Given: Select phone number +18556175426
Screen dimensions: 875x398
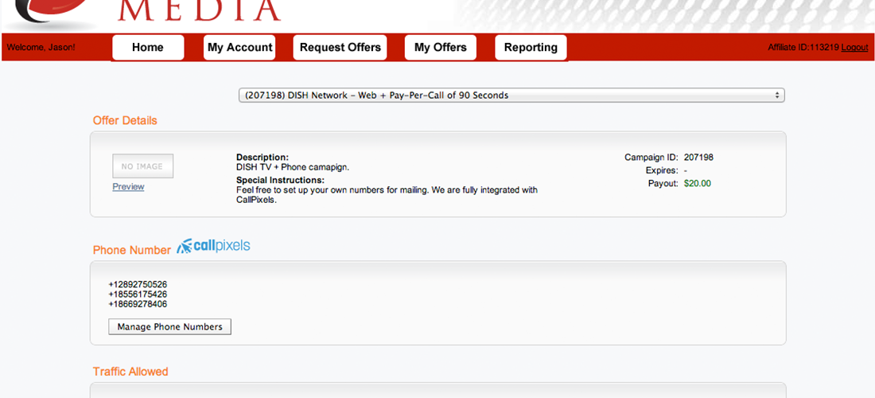Looking at the screenshot, I should (x=138, y=295).
